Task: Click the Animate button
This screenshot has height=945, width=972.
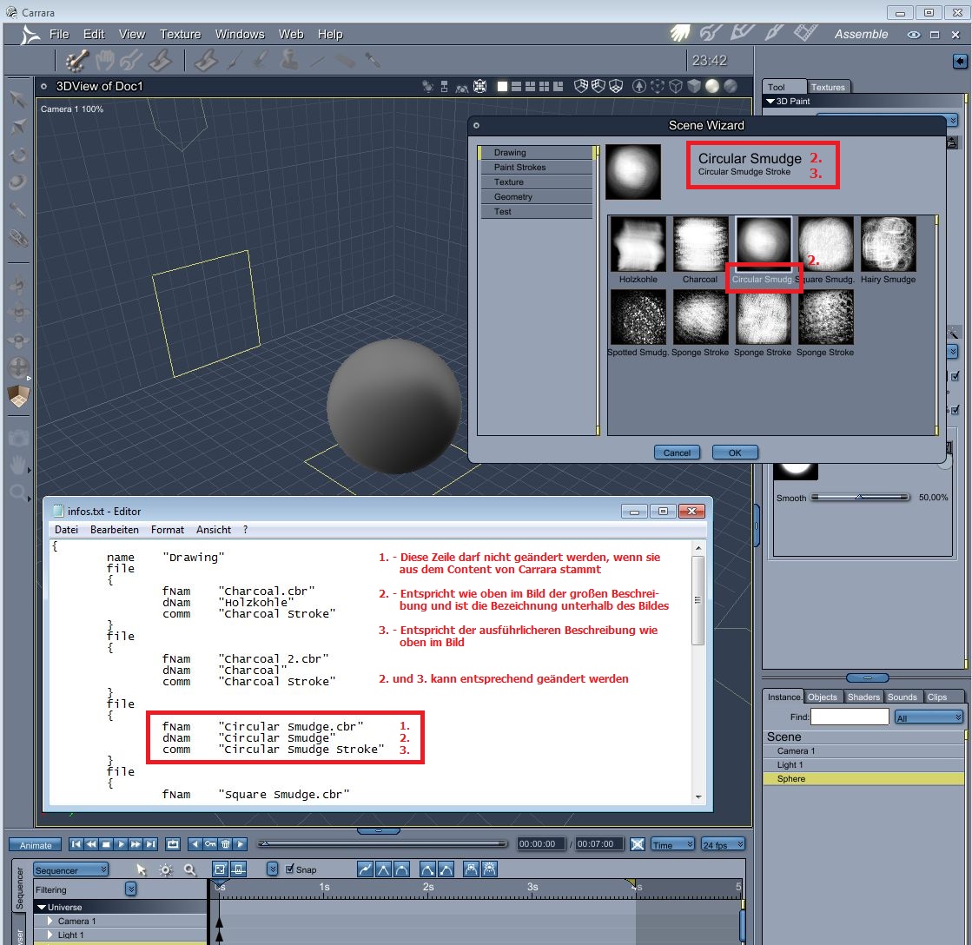Action: [36, 844]
